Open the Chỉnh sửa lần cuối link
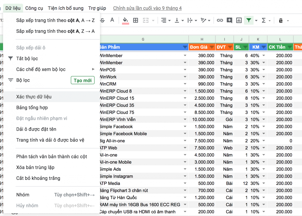This screenshot has height=216, width=302. [x=147, y=8]
